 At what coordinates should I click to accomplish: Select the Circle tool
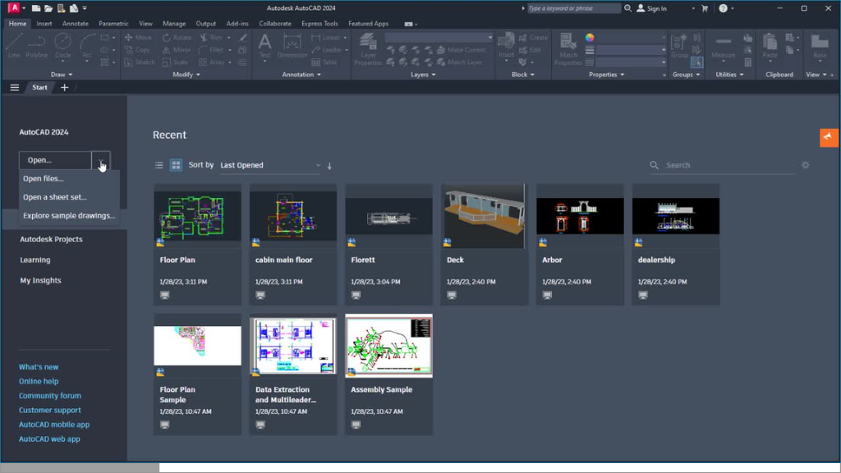click(62, 45)
